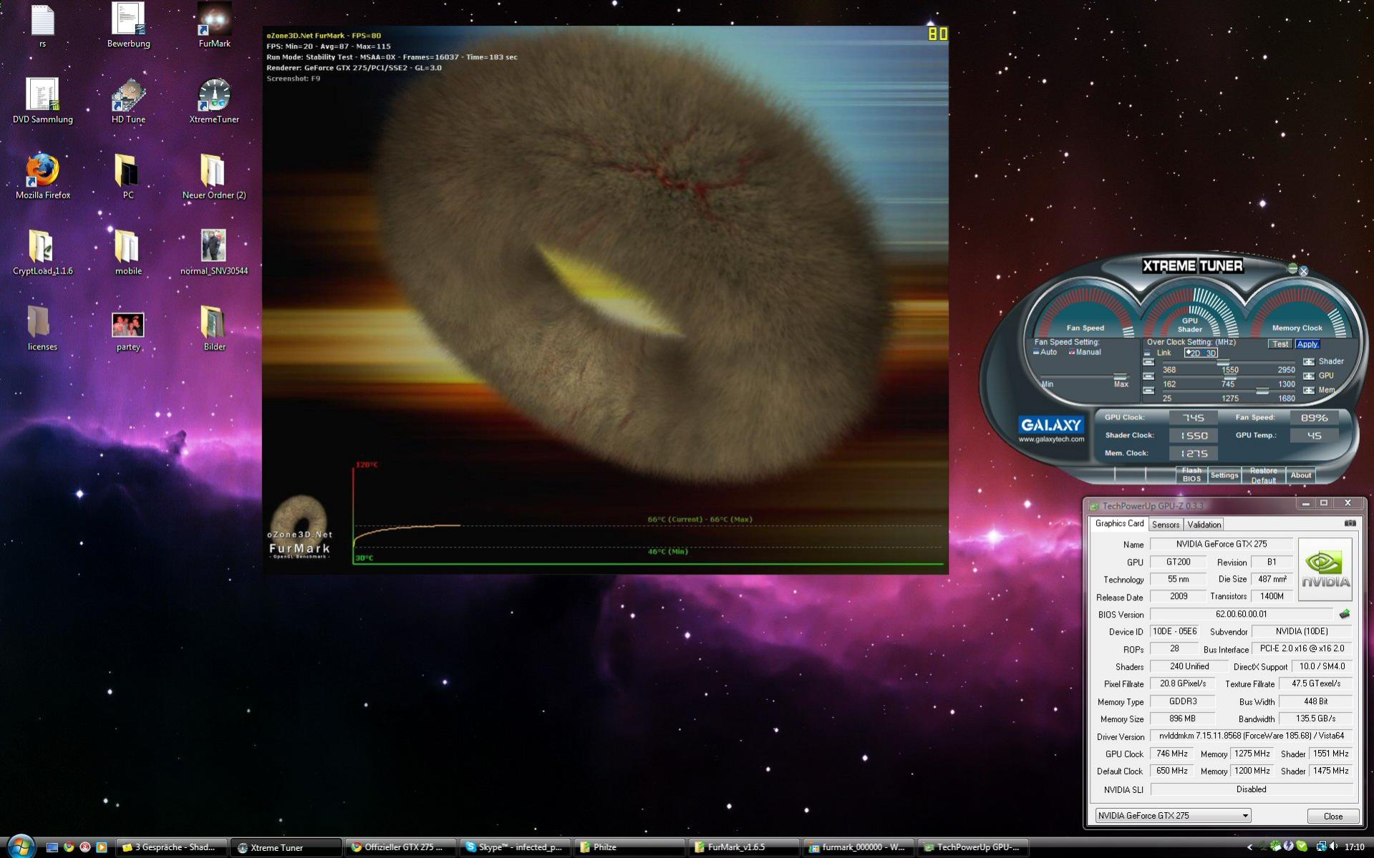The image size is (1374, 858).
Task: Open Xtreme Tuner Settings
Action: click(1224, 475)
